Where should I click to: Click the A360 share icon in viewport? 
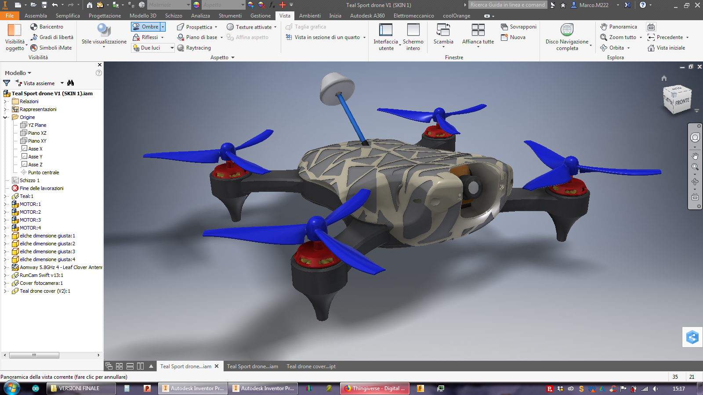pyautogui.click(x=692, y=337)
